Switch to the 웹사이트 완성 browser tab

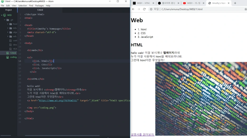click(x=169, y=3)
